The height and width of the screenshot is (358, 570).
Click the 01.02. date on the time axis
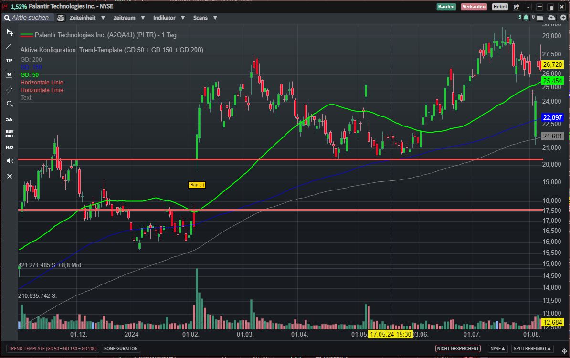(190, 334)
